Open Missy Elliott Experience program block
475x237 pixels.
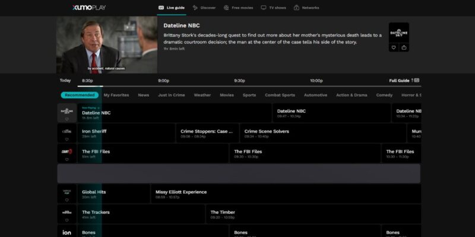[286, 194]
